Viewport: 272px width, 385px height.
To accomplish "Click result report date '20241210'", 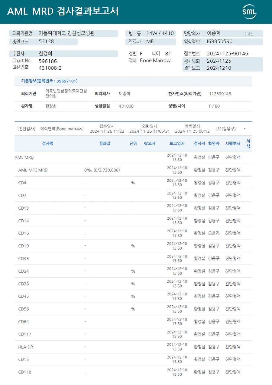I will 219,68.
